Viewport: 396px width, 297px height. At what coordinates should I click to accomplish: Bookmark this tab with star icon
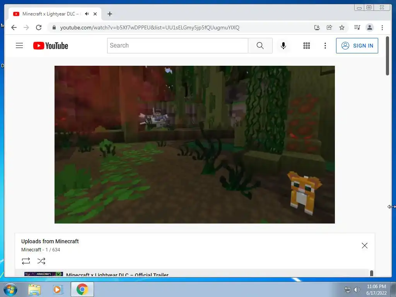342,27
